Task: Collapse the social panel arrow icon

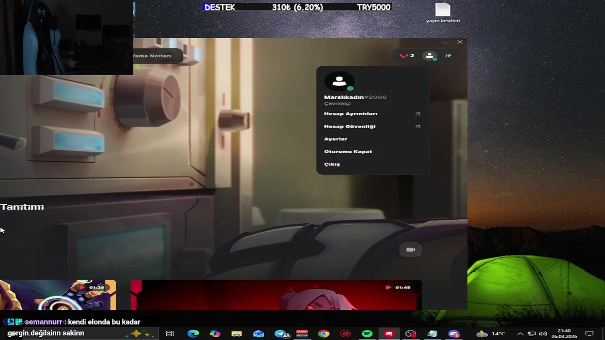Action: click(448, 56)
